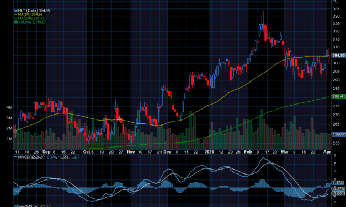Click the "Oct" label on the date axis

pos(87,152)
